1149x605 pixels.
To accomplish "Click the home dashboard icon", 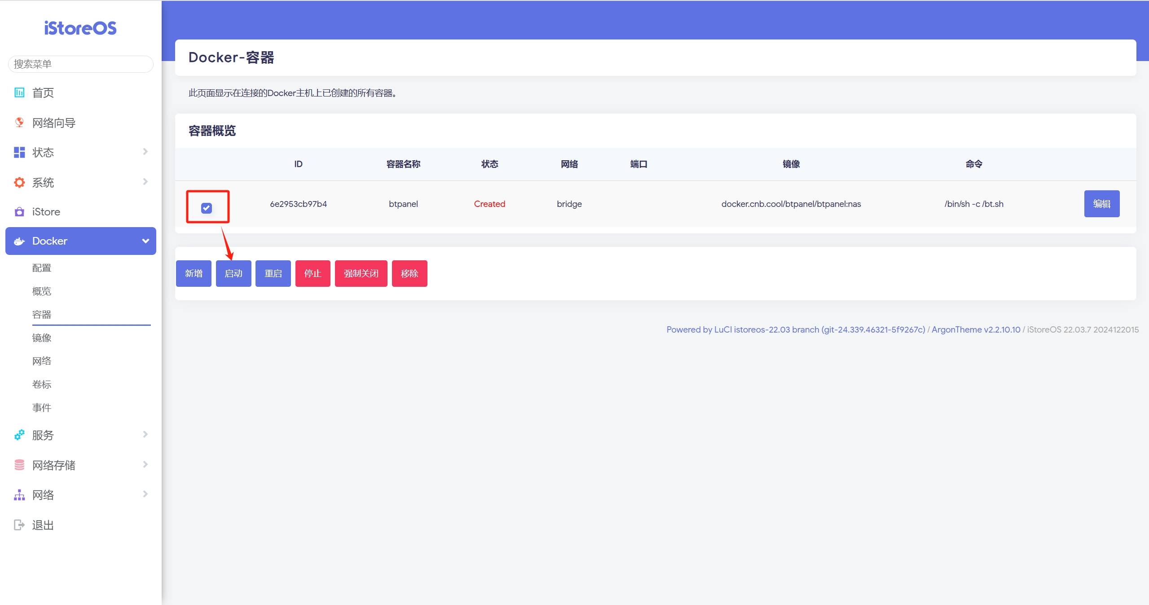I will click(19, 92).
